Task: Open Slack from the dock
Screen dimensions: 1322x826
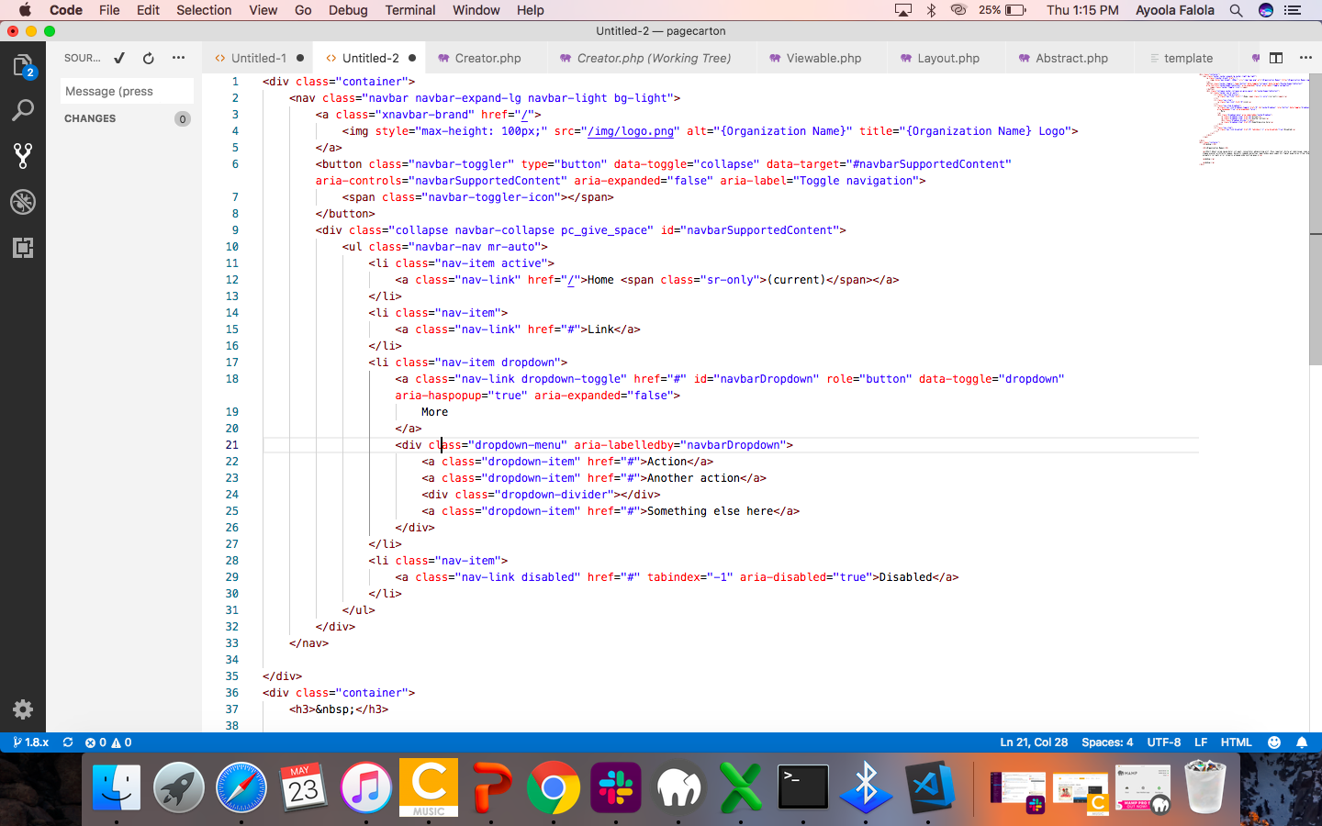Action: pos(615,787)
